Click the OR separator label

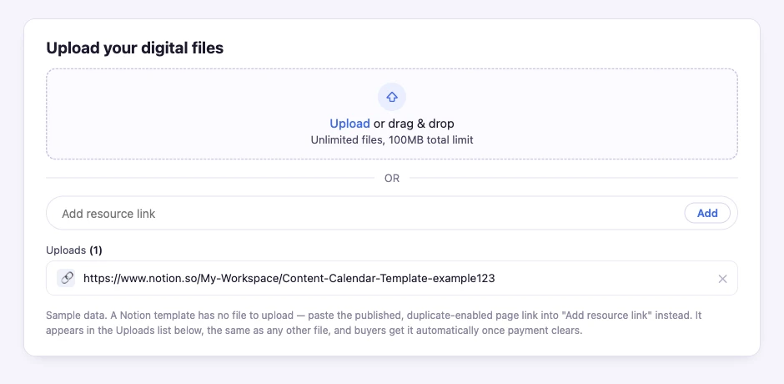[x=392, y=179]
